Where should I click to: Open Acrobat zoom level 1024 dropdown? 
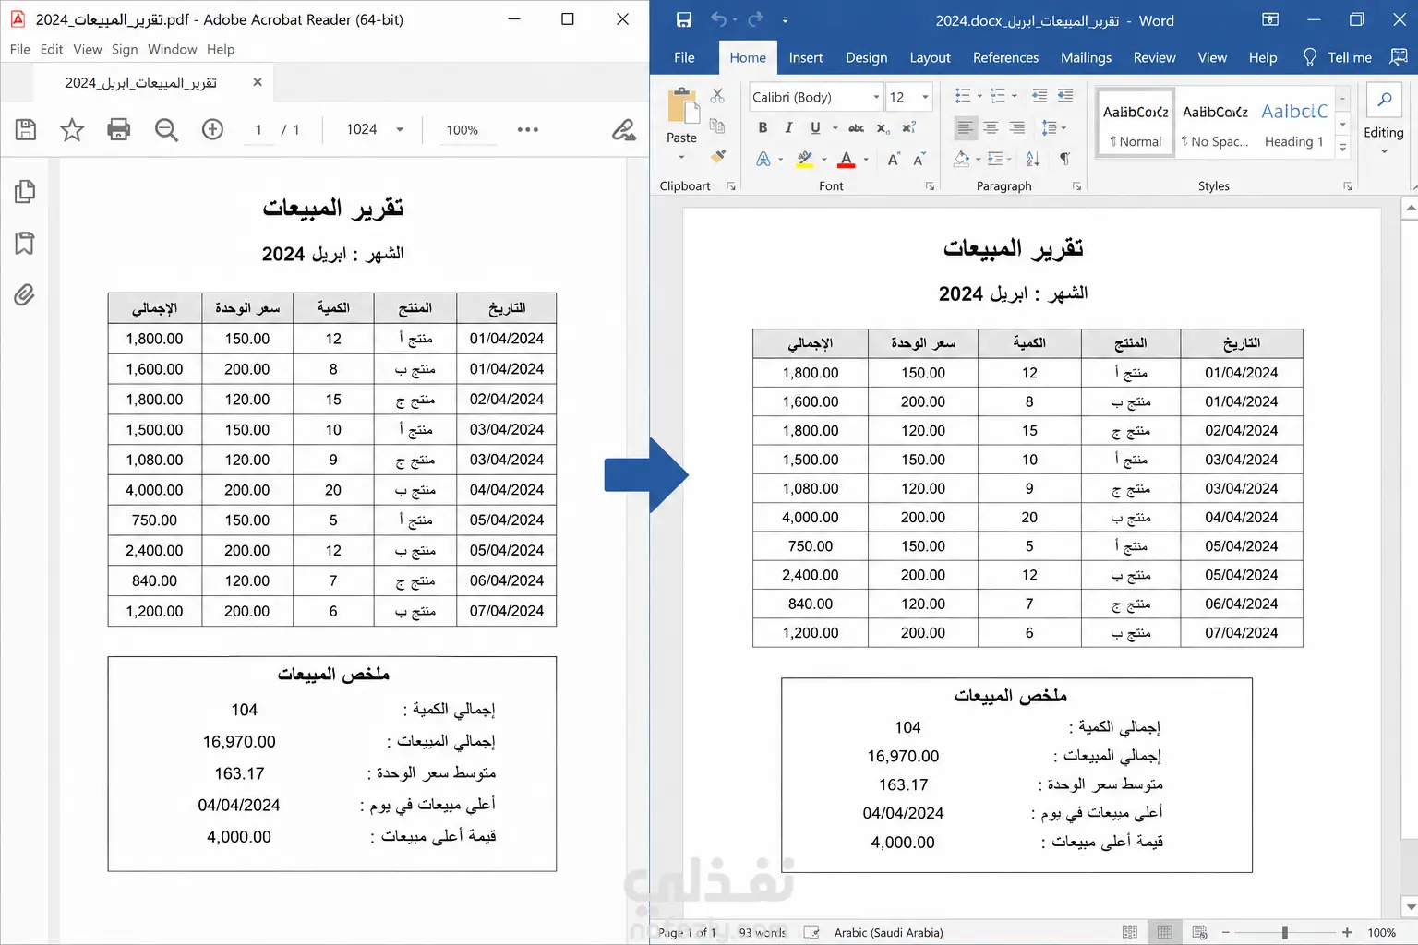tap(400, 130)
